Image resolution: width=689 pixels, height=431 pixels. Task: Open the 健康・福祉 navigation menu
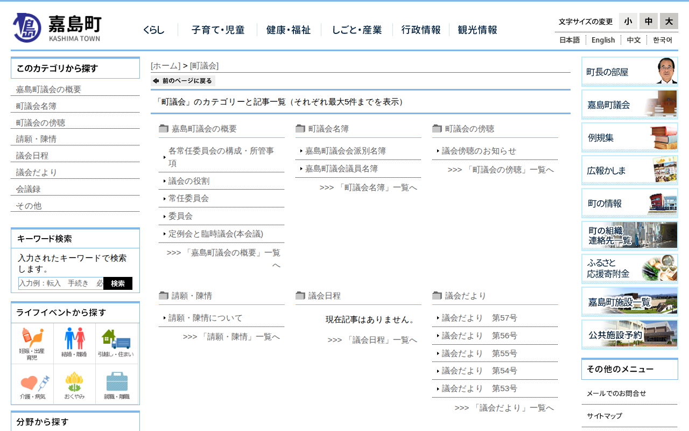point(289,30)
